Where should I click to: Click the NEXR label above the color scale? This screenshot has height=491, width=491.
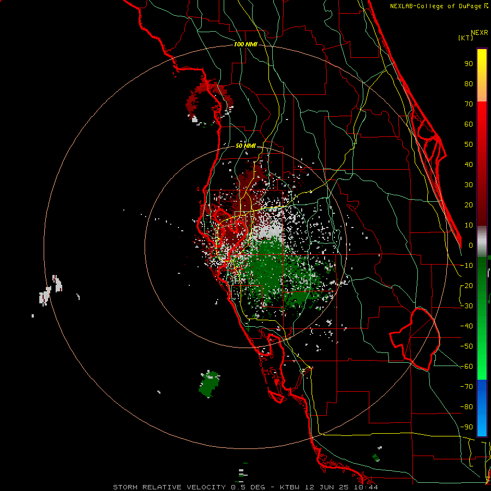point(480,33)
